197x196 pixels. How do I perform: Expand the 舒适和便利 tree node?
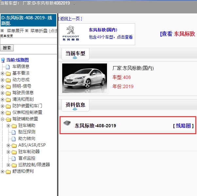(x=2, y=171)
